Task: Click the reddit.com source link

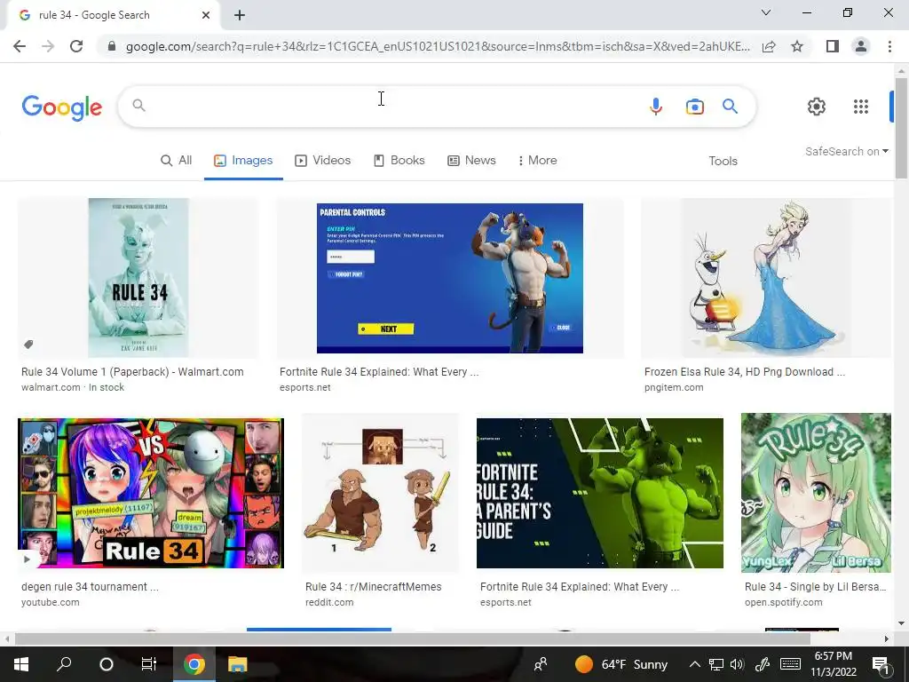Action: [329, 603]
